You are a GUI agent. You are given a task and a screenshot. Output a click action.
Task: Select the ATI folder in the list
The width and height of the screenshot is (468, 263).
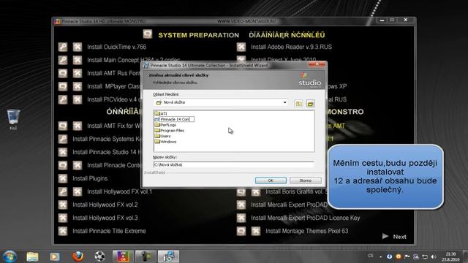point(161,114)
